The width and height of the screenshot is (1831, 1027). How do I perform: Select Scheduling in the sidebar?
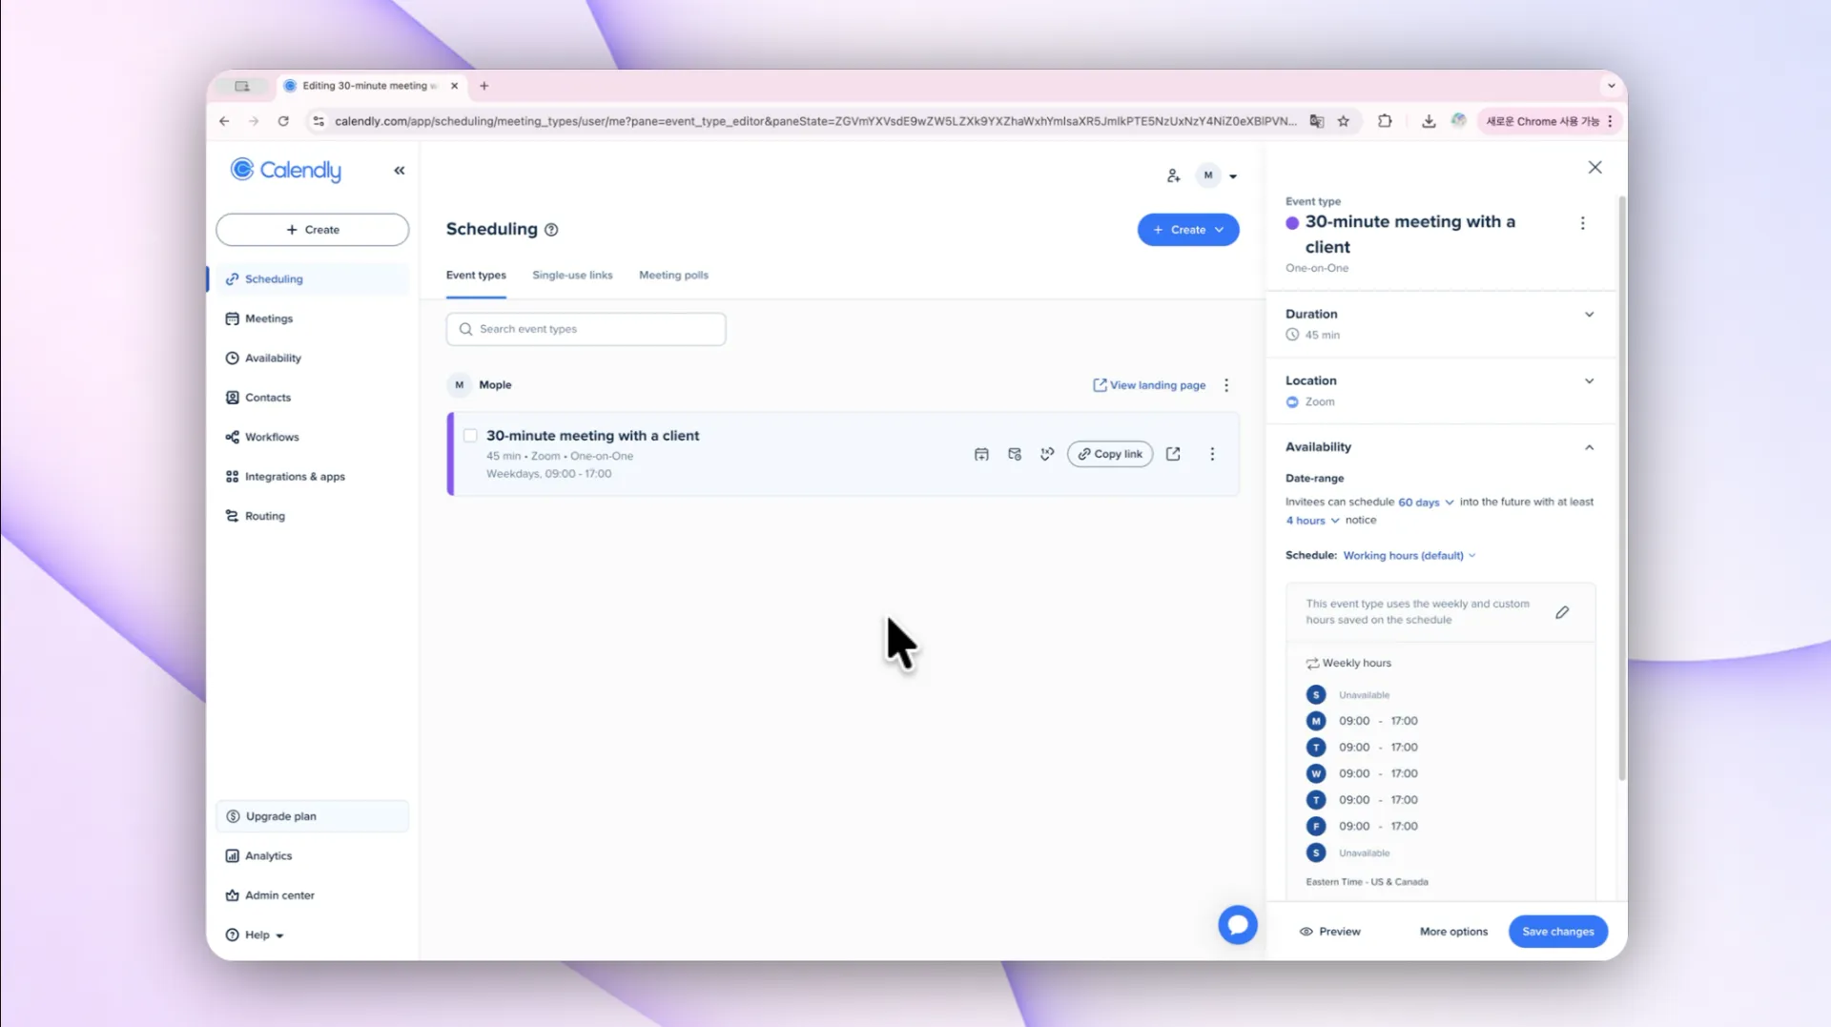[312, 279]
